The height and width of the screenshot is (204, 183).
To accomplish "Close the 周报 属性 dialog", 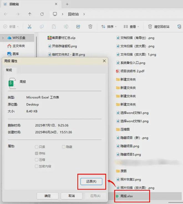I will (104, 61).
